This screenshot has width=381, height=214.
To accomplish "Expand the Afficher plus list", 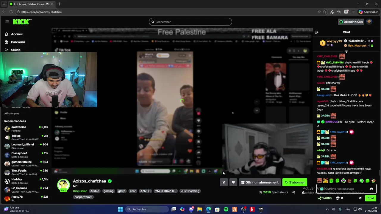I will click(x=12, y=114).
